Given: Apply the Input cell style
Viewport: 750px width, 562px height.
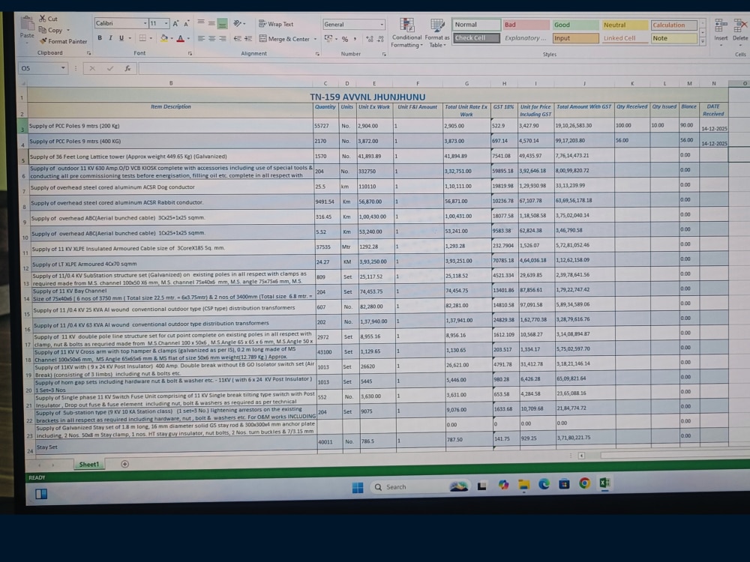Looking at the screenshot, I should 575,38.
